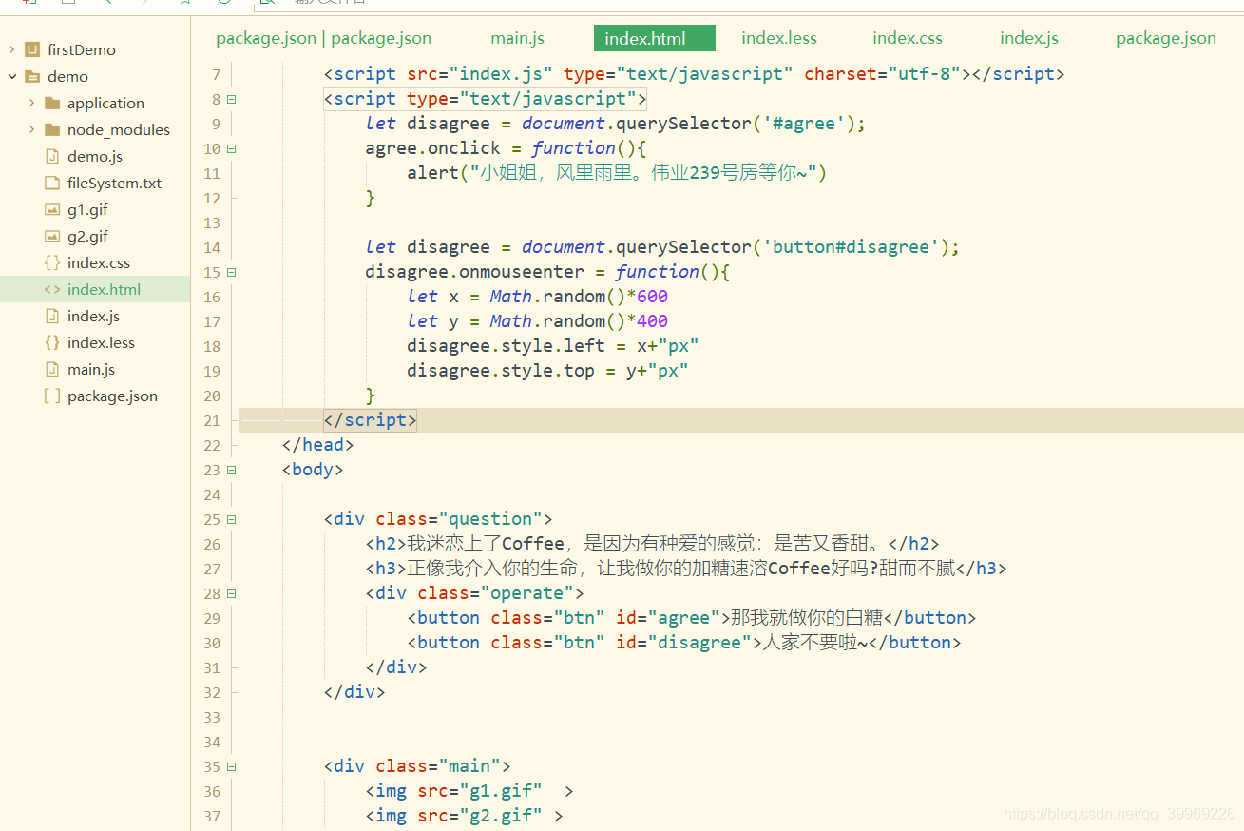
Task: Click the curly-braces icon beside index.css
Action: point(51,262)
